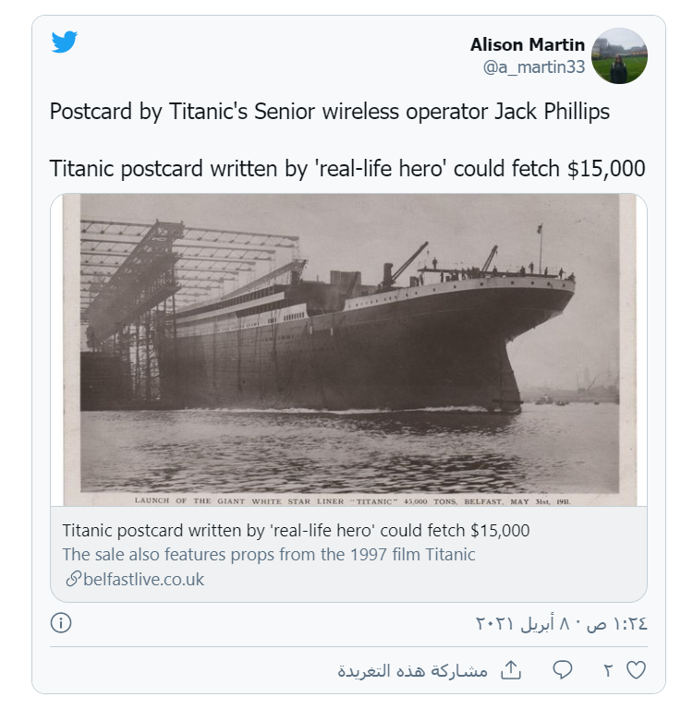Image resolution: width=693 pixels, height=709 pixels.
Task: Click the chain link icon beside belfastlive.co.uk
Action: 72,580
